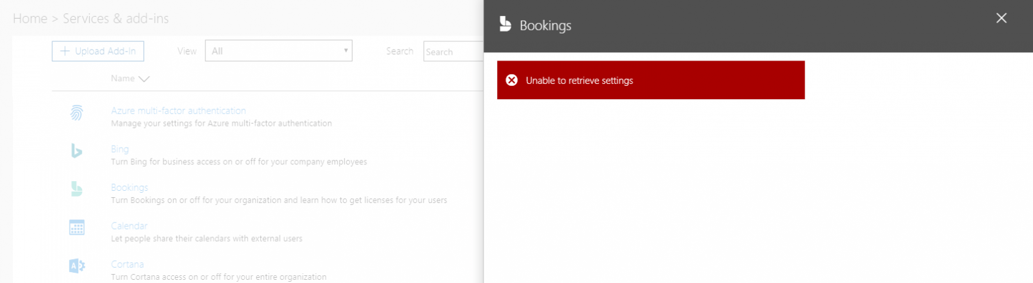
Task: Click Services & add-ins breadcrumb
Action: click(116, 19)
